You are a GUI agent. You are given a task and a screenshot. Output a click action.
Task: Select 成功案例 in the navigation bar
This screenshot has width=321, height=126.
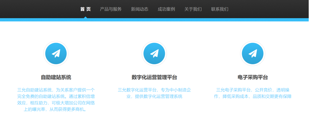coord(166,9)
